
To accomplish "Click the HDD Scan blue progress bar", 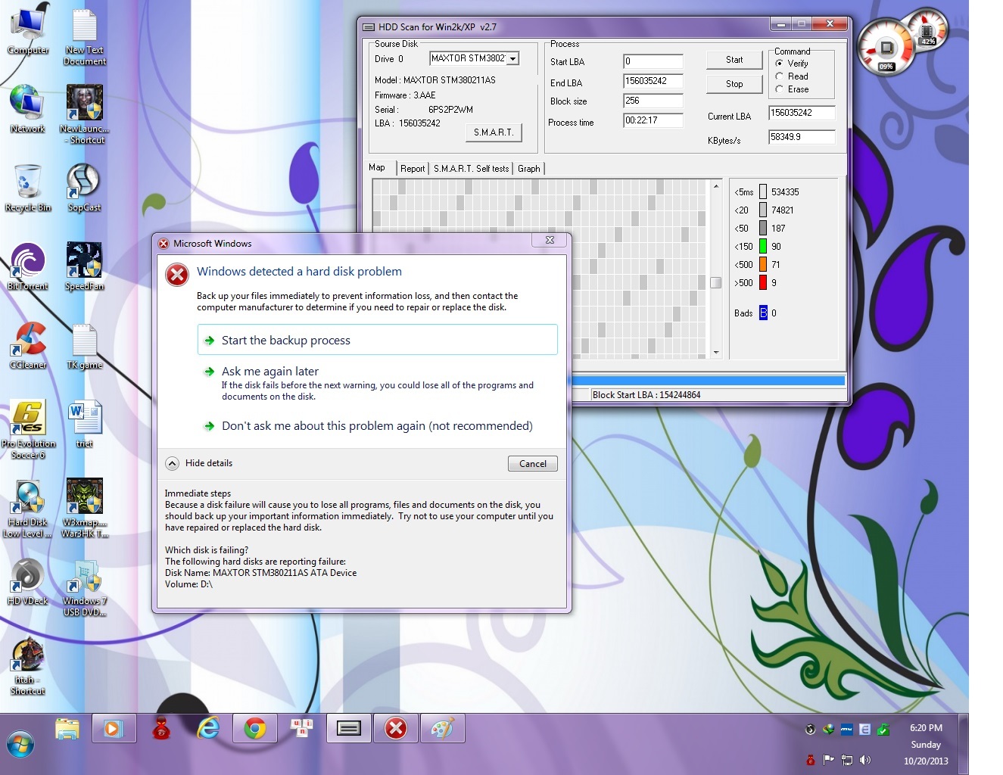I will [x=708, y=381].
